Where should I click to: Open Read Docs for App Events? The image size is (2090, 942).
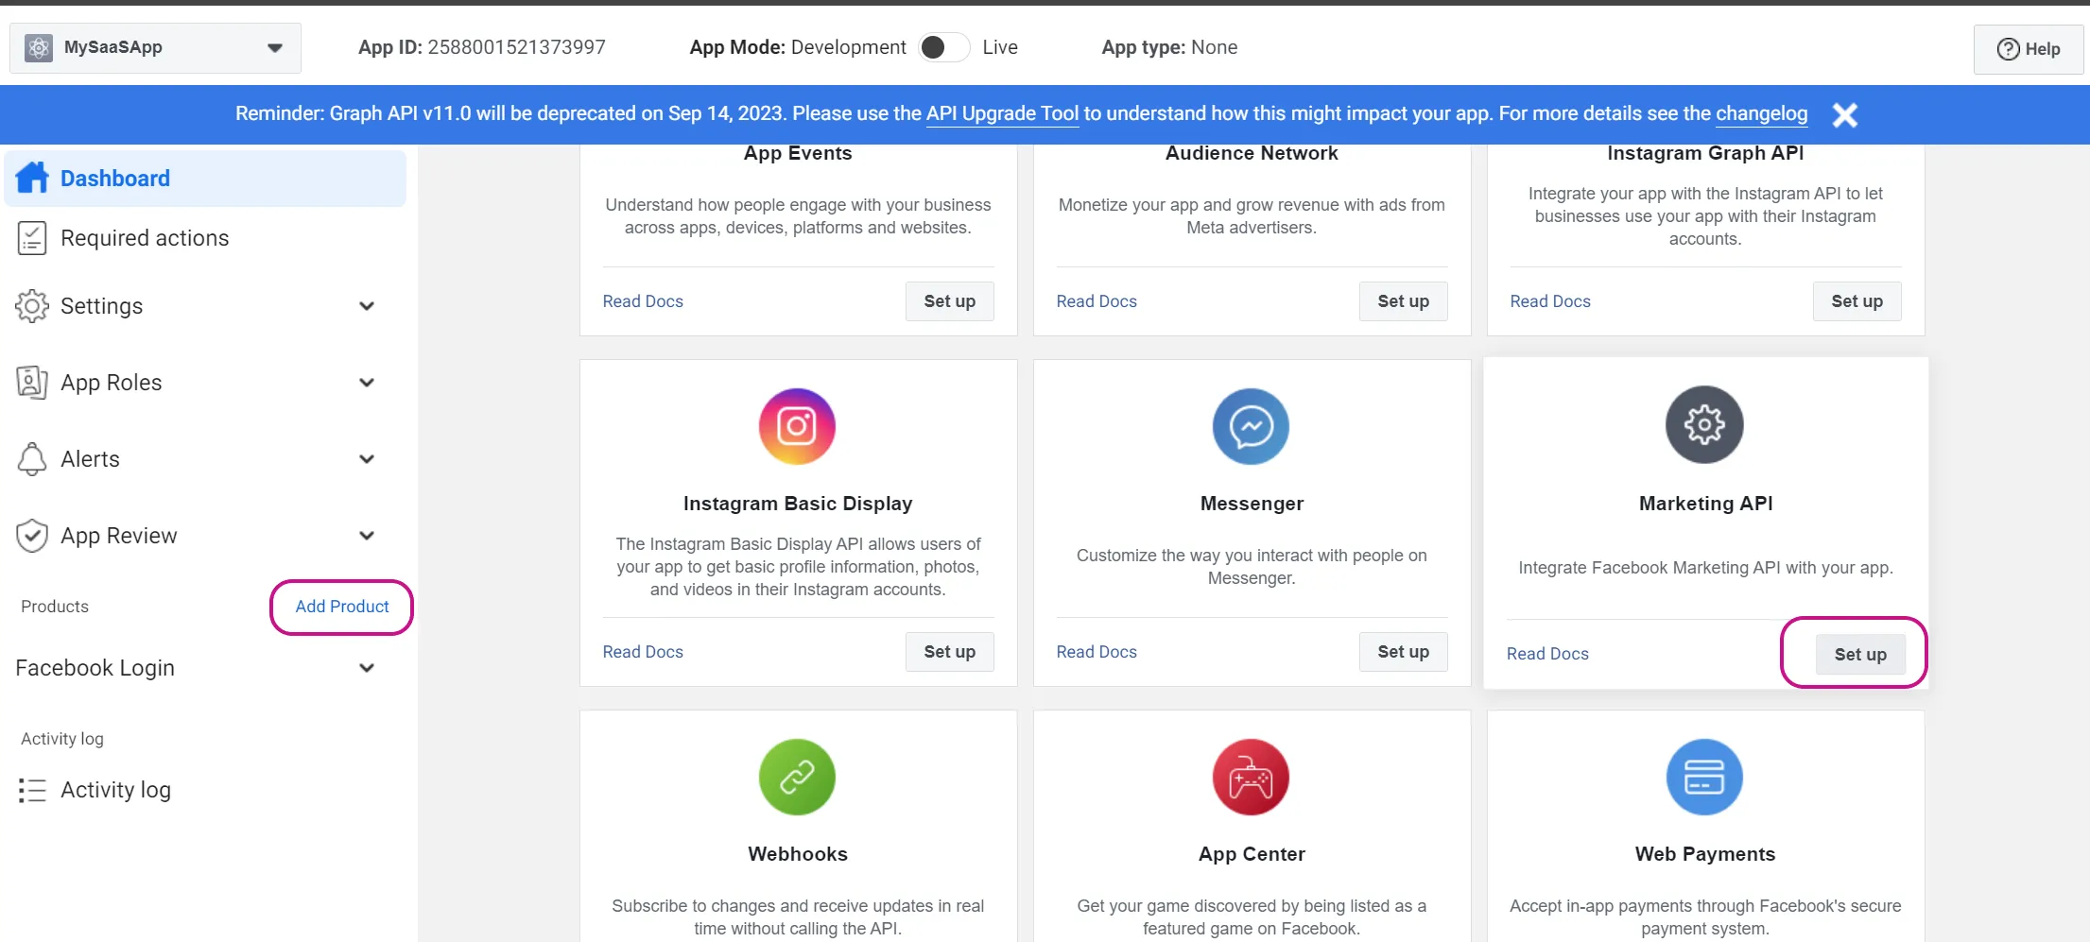point(643,301)
